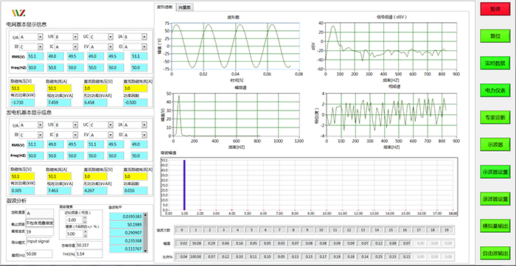Click the colorful W logo icon
This screenshot has width=516, height=266.
coord(18,13)
